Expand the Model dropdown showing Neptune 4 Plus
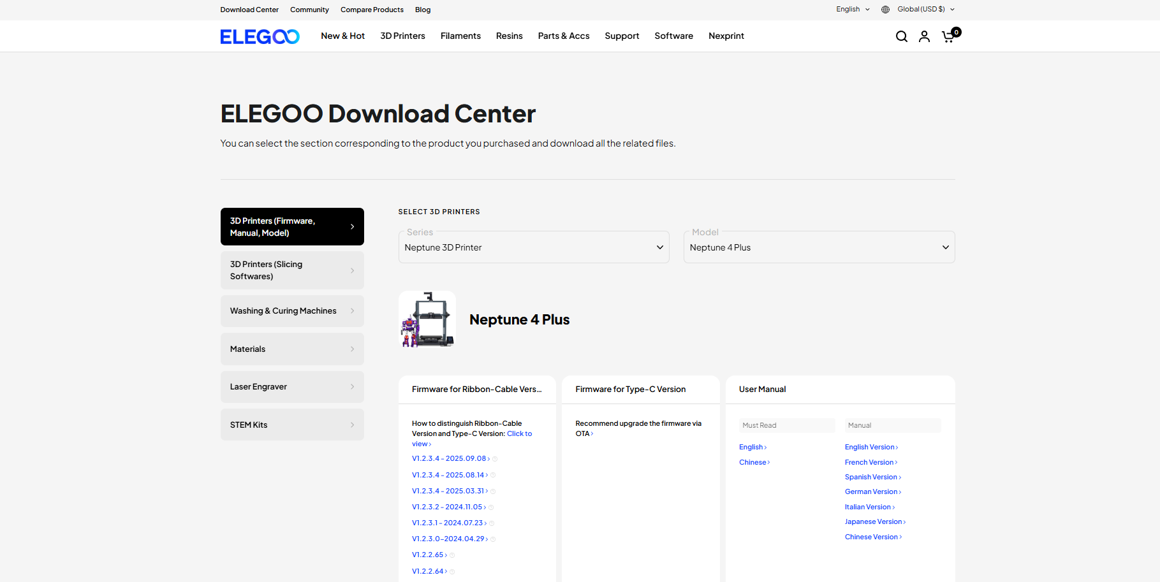 pyautogui.click(x=819, y=247)
